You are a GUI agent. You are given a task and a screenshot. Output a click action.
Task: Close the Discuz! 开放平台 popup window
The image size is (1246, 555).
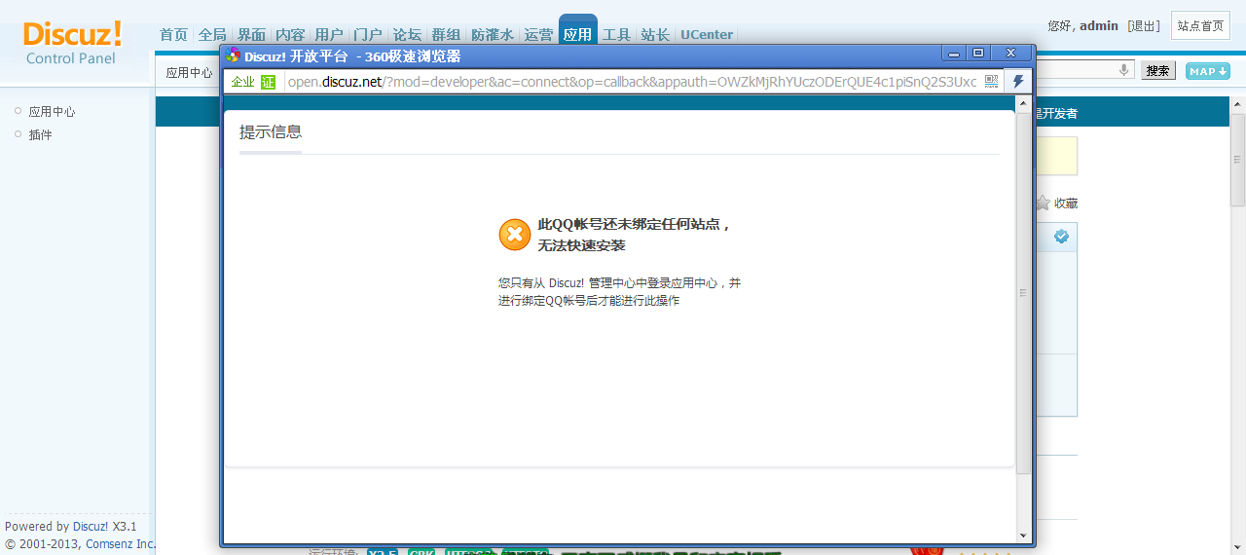click(1010, 53)
